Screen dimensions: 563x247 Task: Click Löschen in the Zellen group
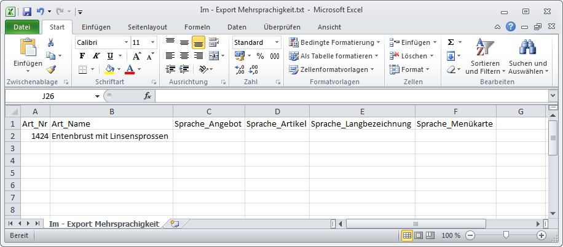[x=412, y=56]
